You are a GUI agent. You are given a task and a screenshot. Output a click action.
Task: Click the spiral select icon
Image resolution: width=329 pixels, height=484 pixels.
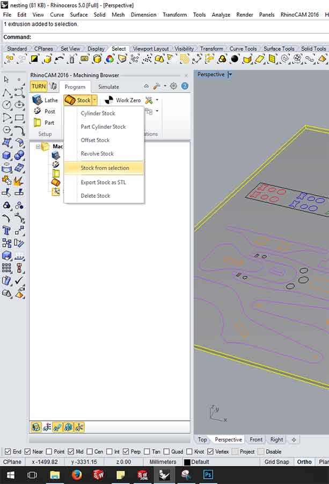285,59
